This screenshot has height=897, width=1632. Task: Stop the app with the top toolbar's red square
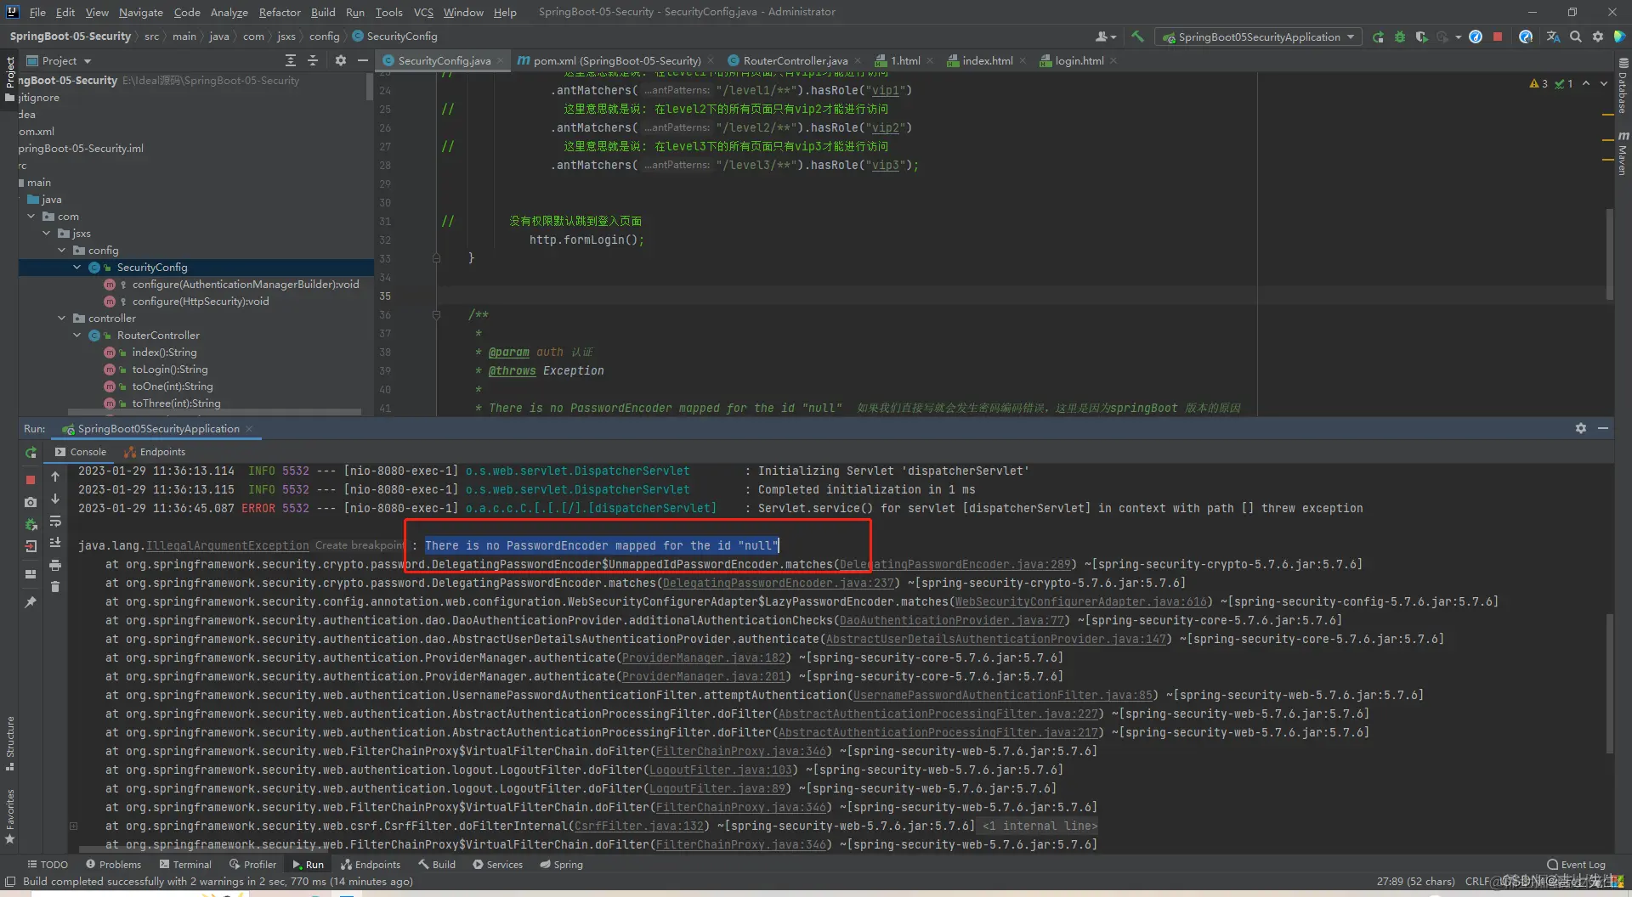tap(1498, 37)
